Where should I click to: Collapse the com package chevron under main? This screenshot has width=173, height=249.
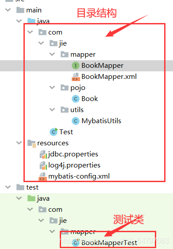click(x=30, y=32)
